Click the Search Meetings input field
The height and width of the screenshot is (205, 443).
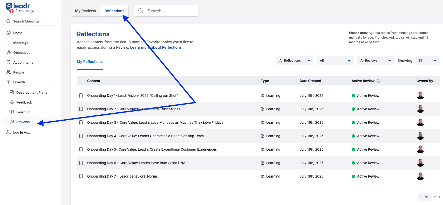click(x=31, y=21)
